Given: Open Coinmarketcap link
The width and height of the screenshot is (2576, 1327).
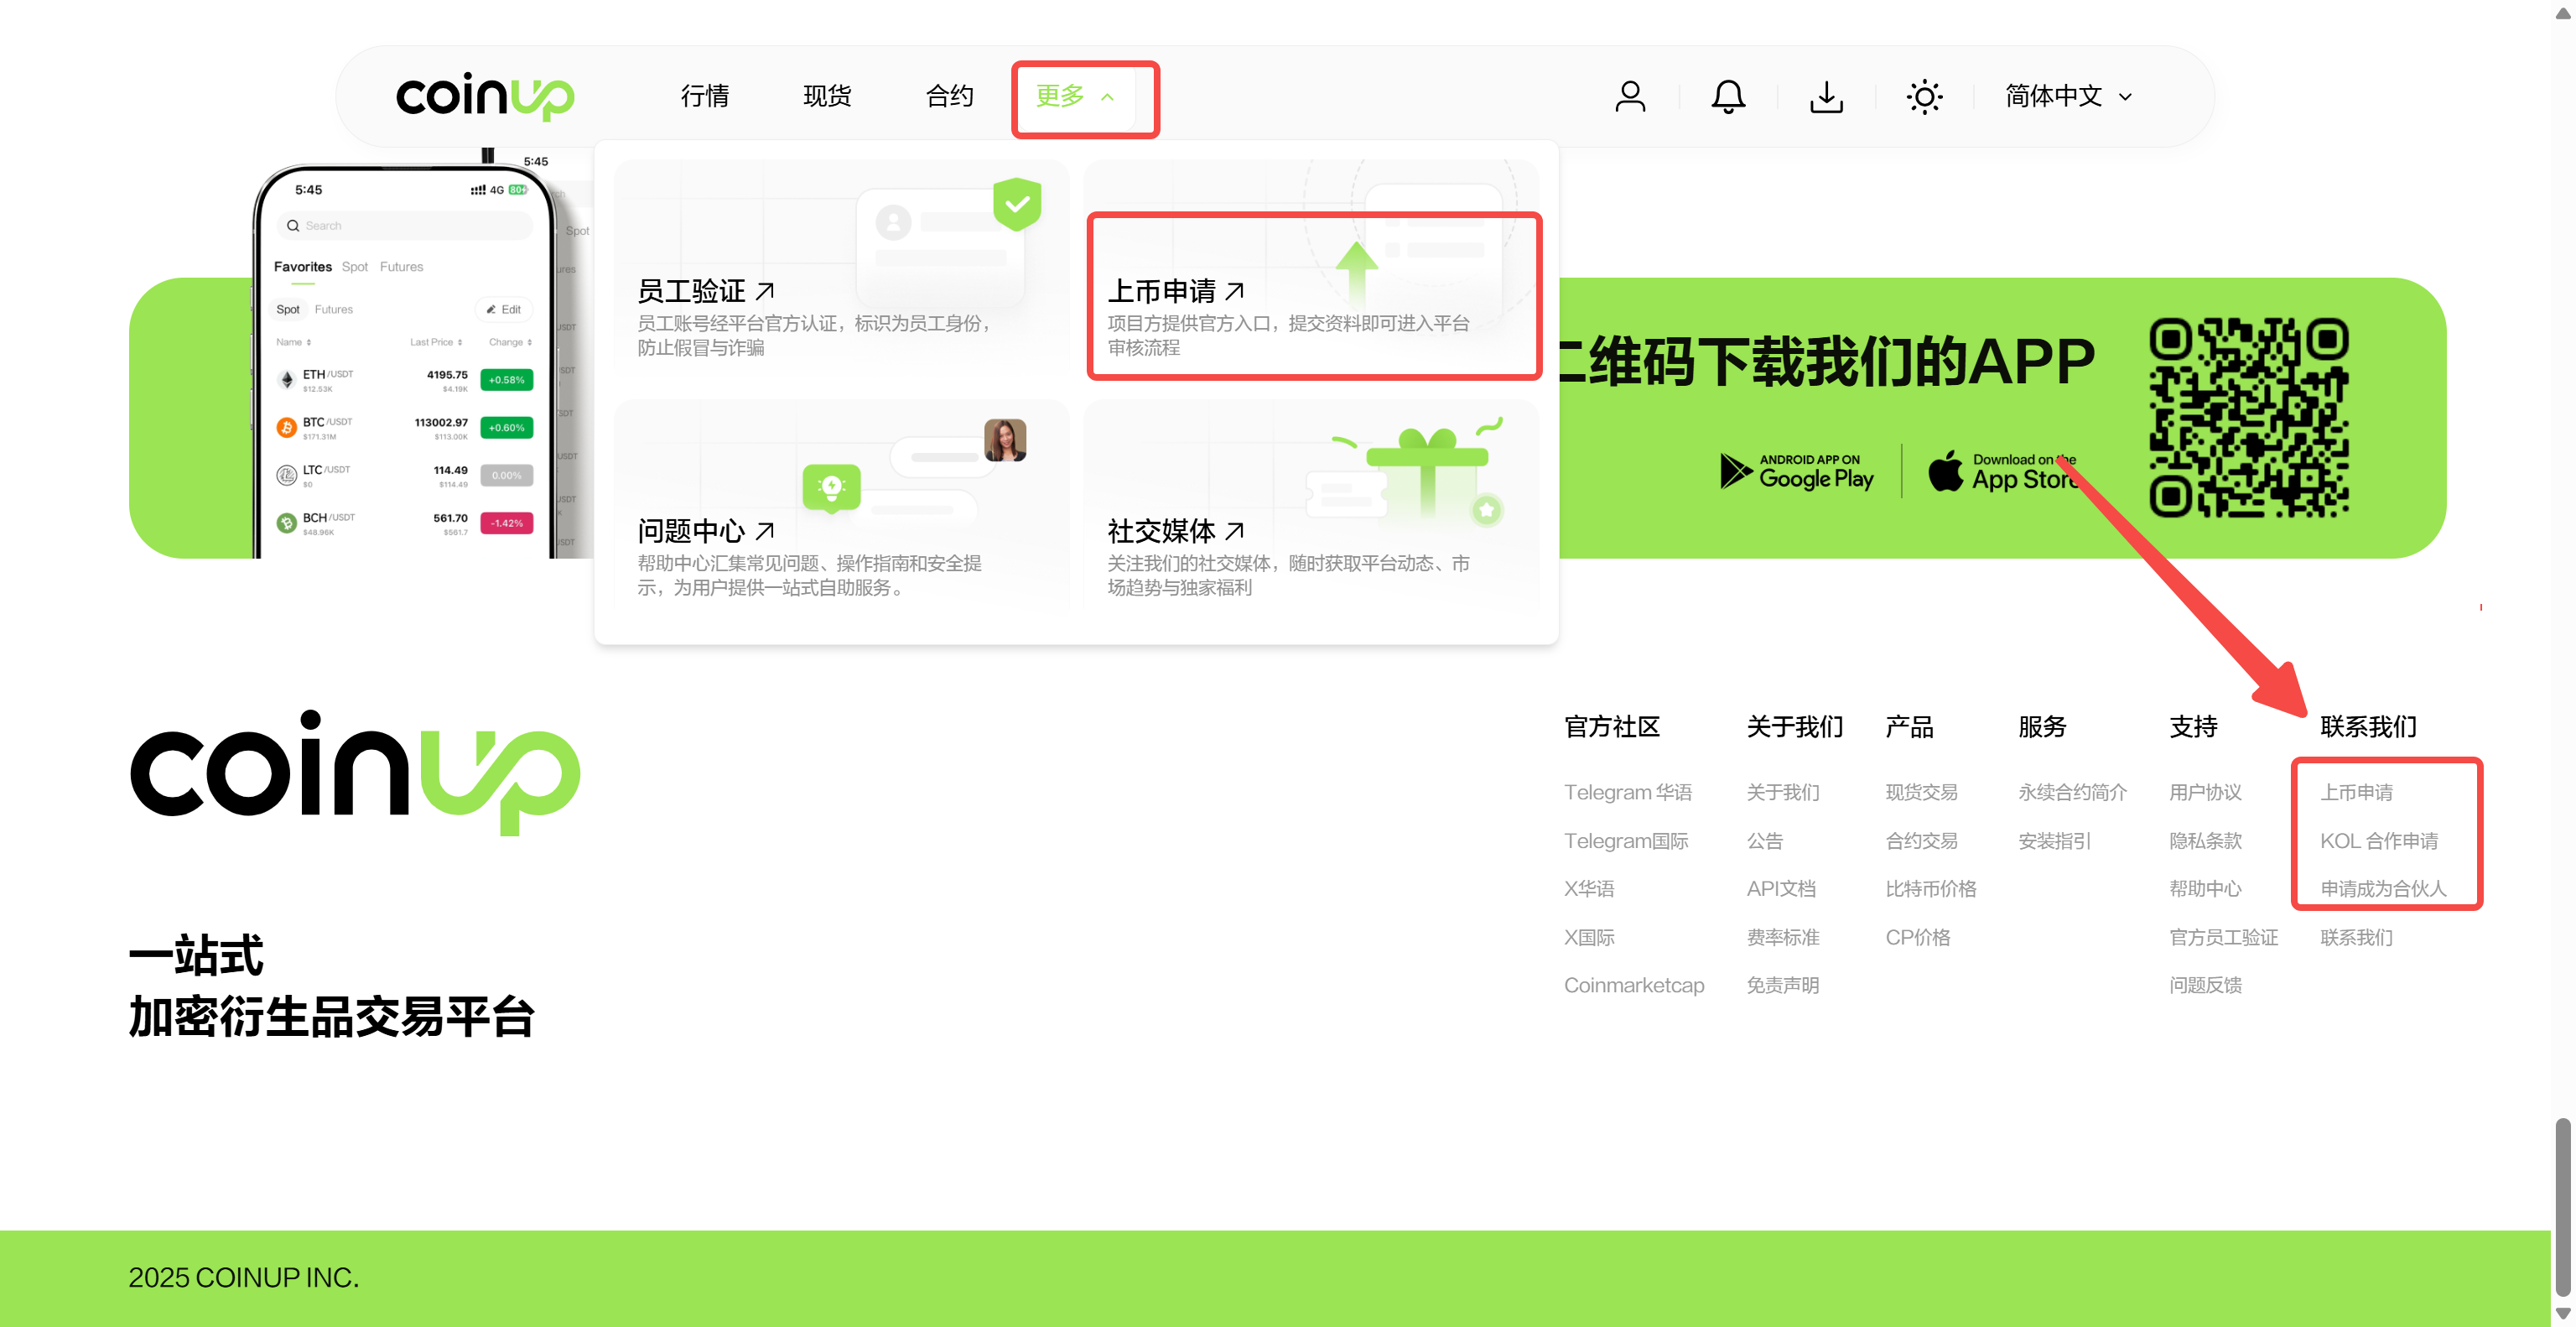Looking at the screenshot, I should tap(1634, 986).
